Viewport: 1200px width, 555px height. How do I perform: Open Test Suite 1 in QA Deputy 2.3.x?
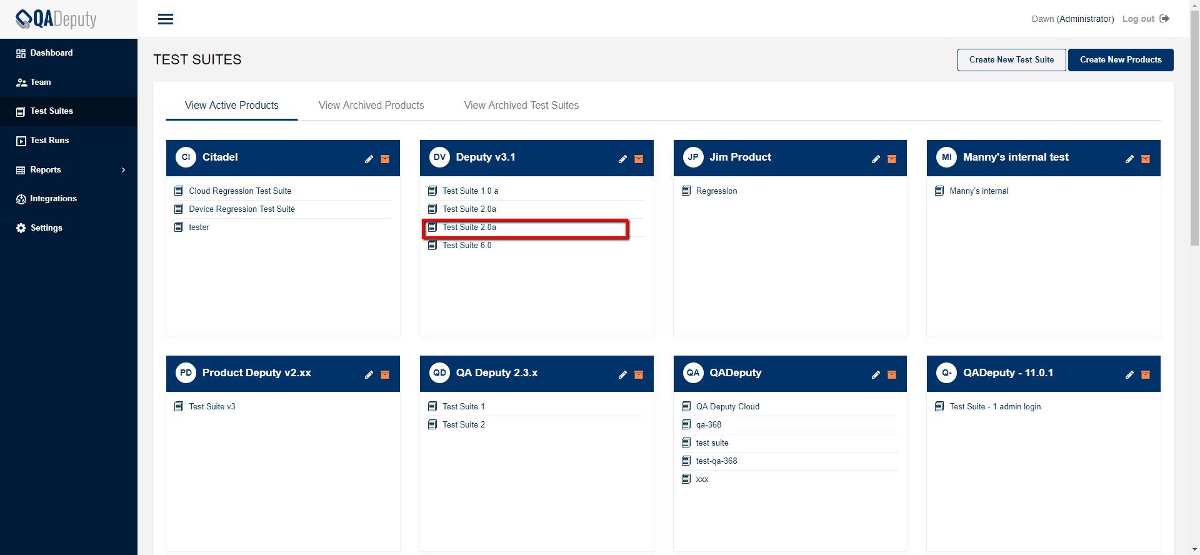pos(464,406)
